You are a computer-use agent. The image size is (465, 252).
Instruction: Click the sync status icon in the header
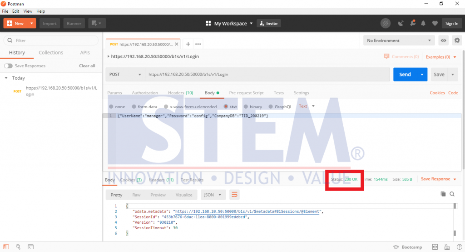pos(385,23)
